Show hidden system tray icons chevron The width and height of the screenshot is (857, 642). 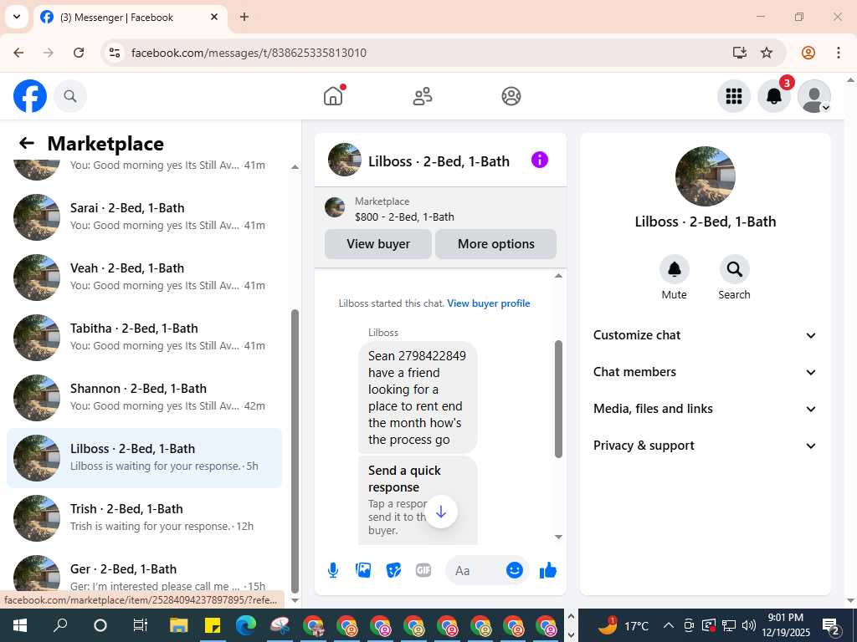coord(668,625)
